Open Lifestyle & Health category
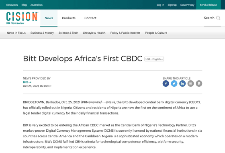This screenshot has height=153, width=225. (94, 33)
